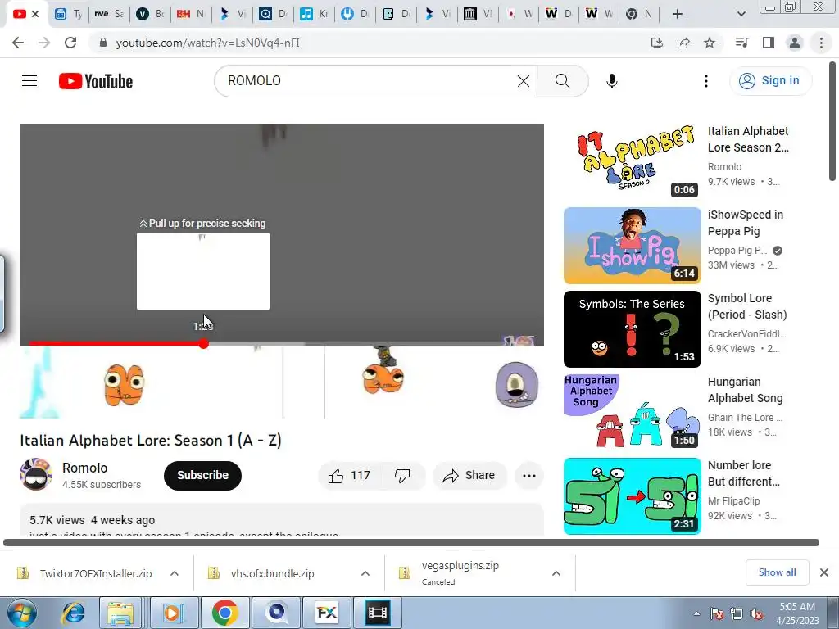Open Italian Alphabet Lore Season 2 thumbnail
Image resolution: width=839 pixels, height=629 pixels.
(632, 162)
